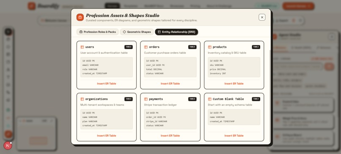
Task: Click the TABLE badge on organizations card
Action: (x=129, y=99)
